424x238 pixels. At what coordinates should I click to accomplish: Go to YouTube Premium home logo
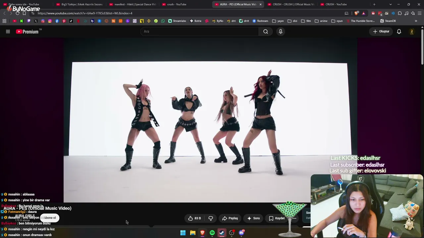(x=28, y=31)
